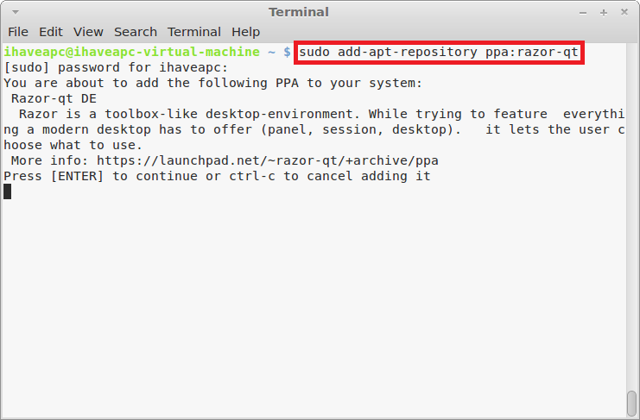
Task: Open the Help menu
Action: pyautogui.click(x=245, y=32)
